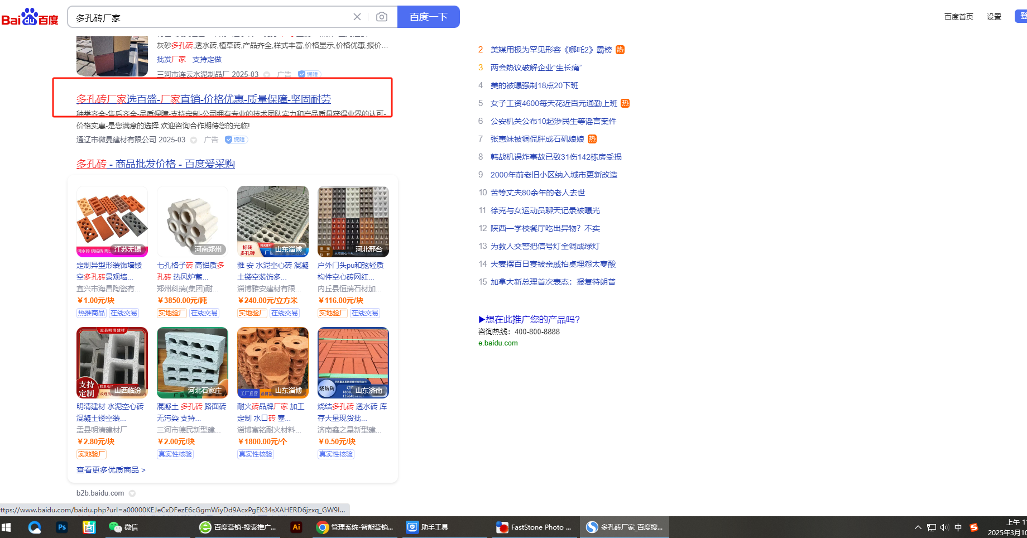This screenshot has height=538, width=1027.
Task: Open hot search 2000年前老旧小区纳入城市更新改造
Action: (x=554, y=175)
